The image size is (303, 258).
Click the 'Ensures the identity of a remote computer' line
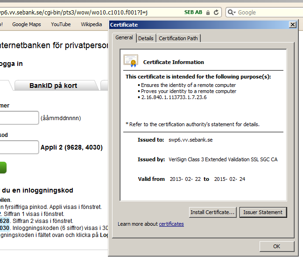point(189,85)
